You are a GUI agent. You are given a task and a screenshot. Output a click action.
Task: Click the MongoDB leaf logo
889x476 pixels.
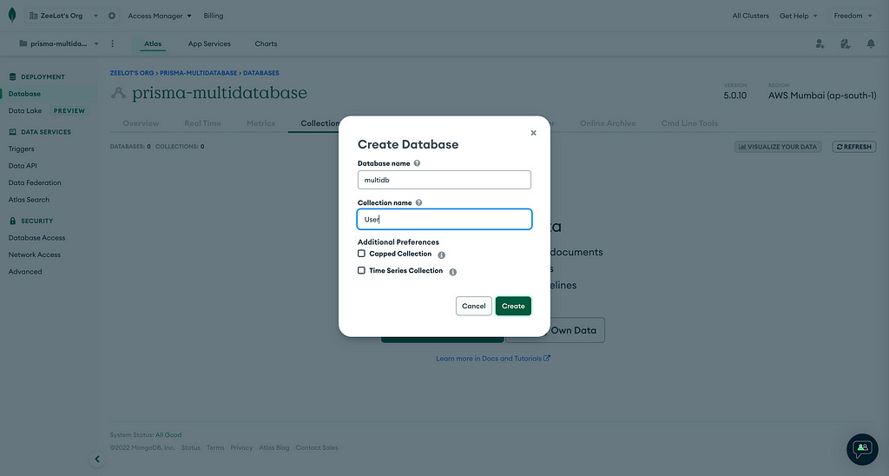(12, 16)
